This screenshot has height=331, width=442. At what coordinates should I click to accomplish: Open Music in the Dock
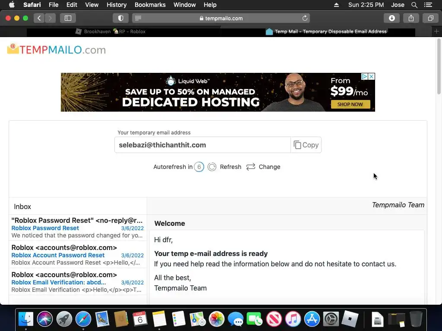pos(293,319)
